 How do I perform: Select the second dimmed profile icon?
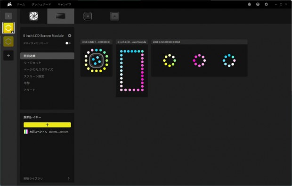[x=8, y=42]
